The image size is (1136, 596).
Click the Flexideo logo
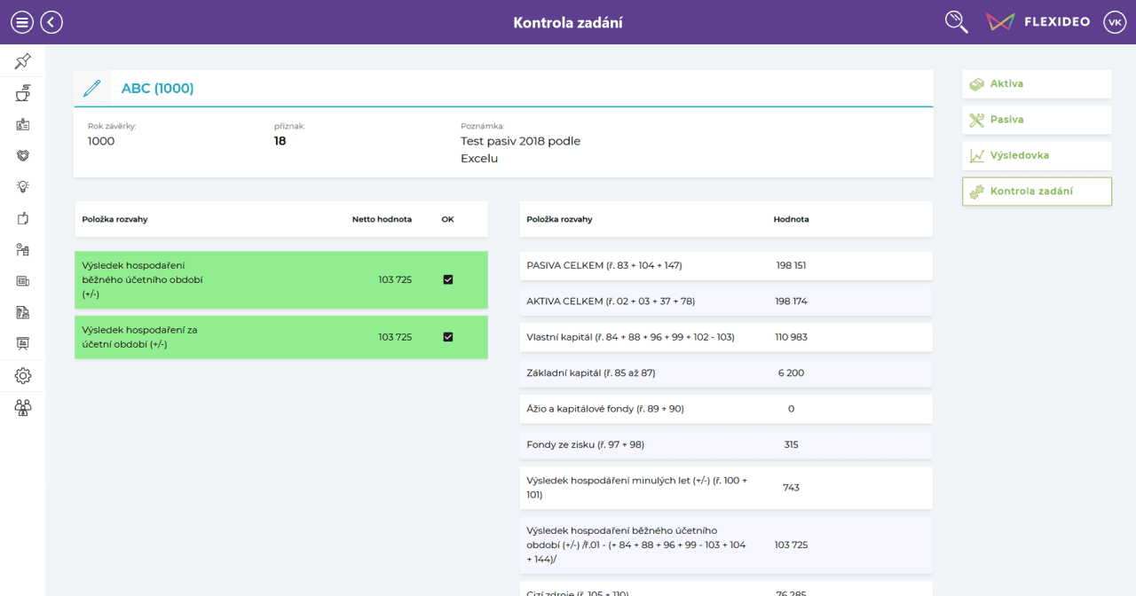(1037, 22)
